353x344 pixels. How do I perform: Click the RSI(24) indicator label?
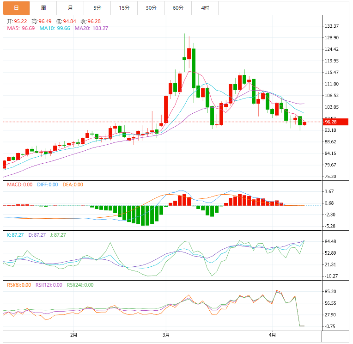tap(80, 285)
